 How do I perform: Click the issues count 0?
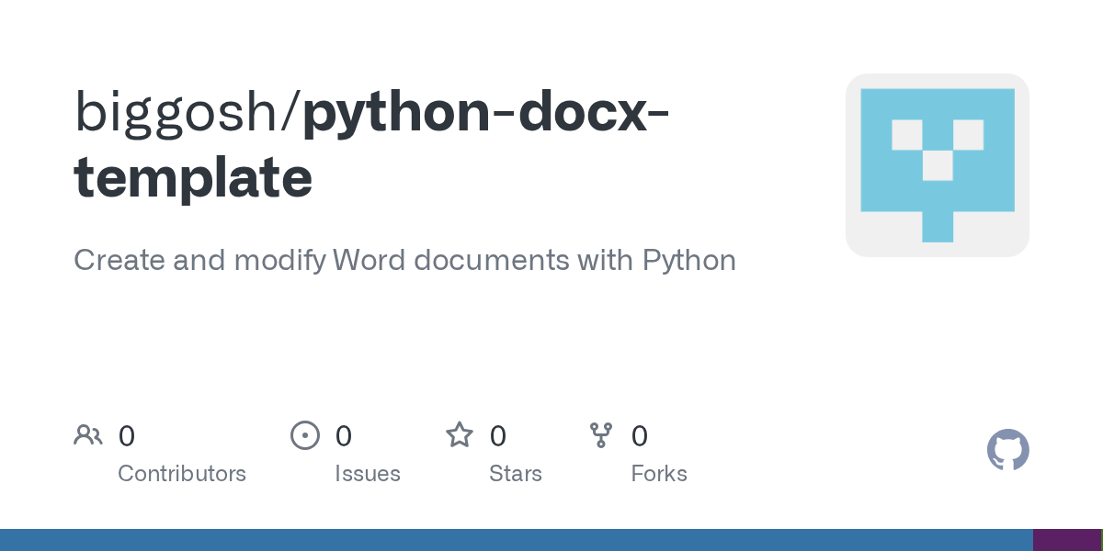click(x=344, y=436)
